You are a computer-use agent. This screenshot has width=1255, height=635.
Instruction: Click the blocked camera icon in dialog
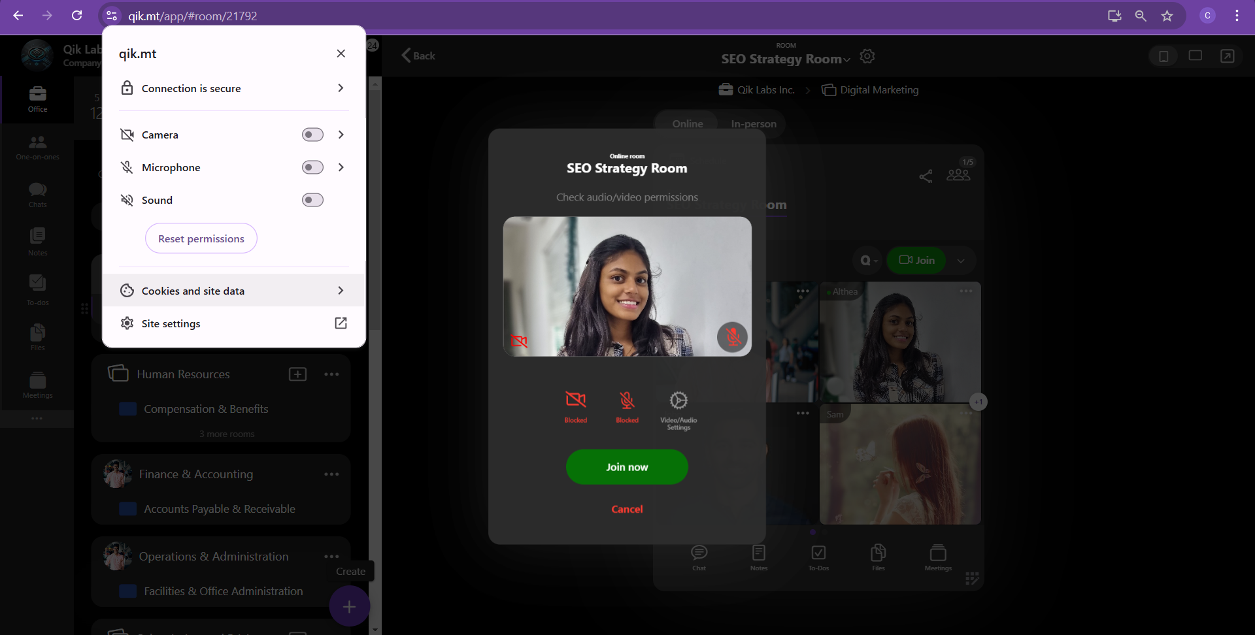575,400
